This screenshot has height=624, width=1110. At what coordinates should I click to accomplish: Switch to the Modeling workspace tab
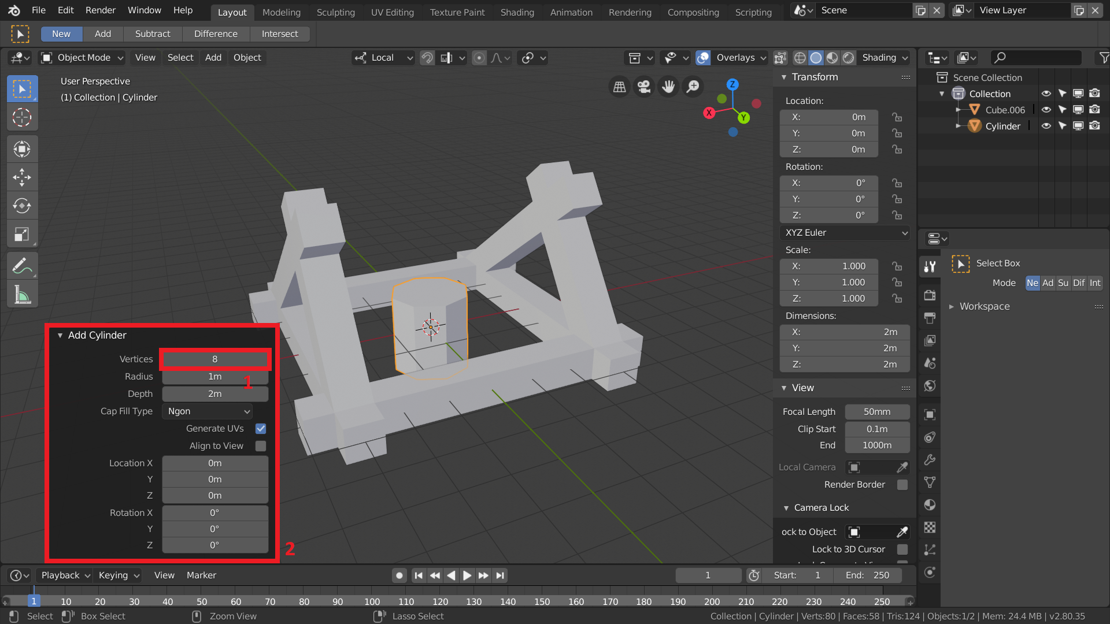click(x=282, y=12)
